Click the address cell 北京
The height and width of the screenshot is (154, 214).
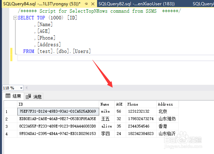(x=168, y=112)
